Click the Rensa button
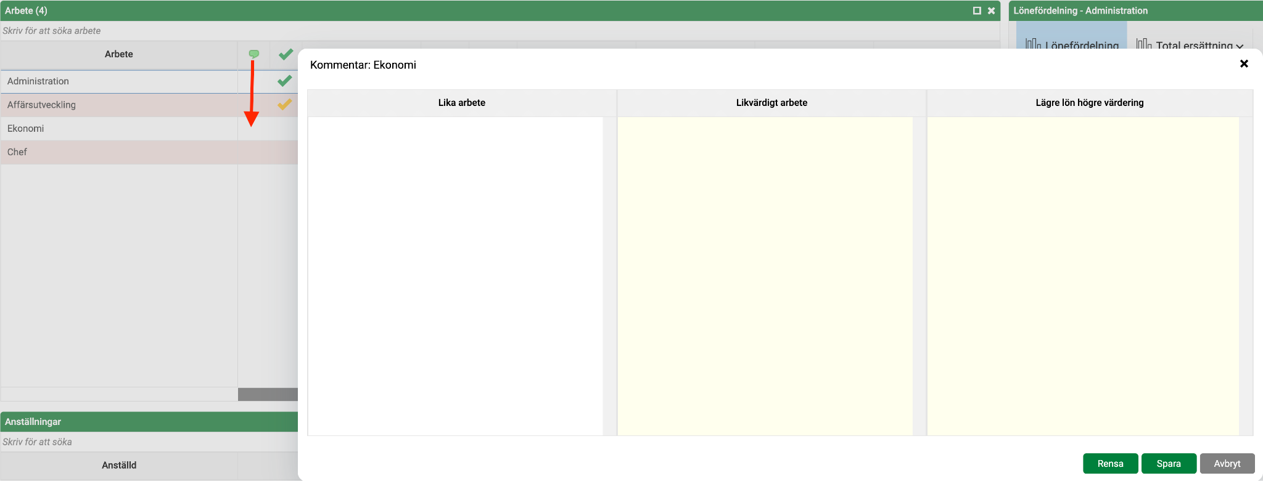The image size is (1263, 481). pyautogui.click(x=1110, y=464)
